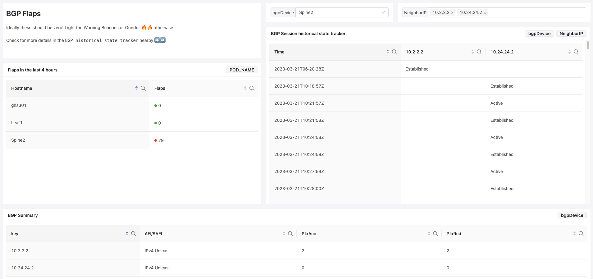Click the bgpDevice tag on BGP Summary

[x=572, y=215]
